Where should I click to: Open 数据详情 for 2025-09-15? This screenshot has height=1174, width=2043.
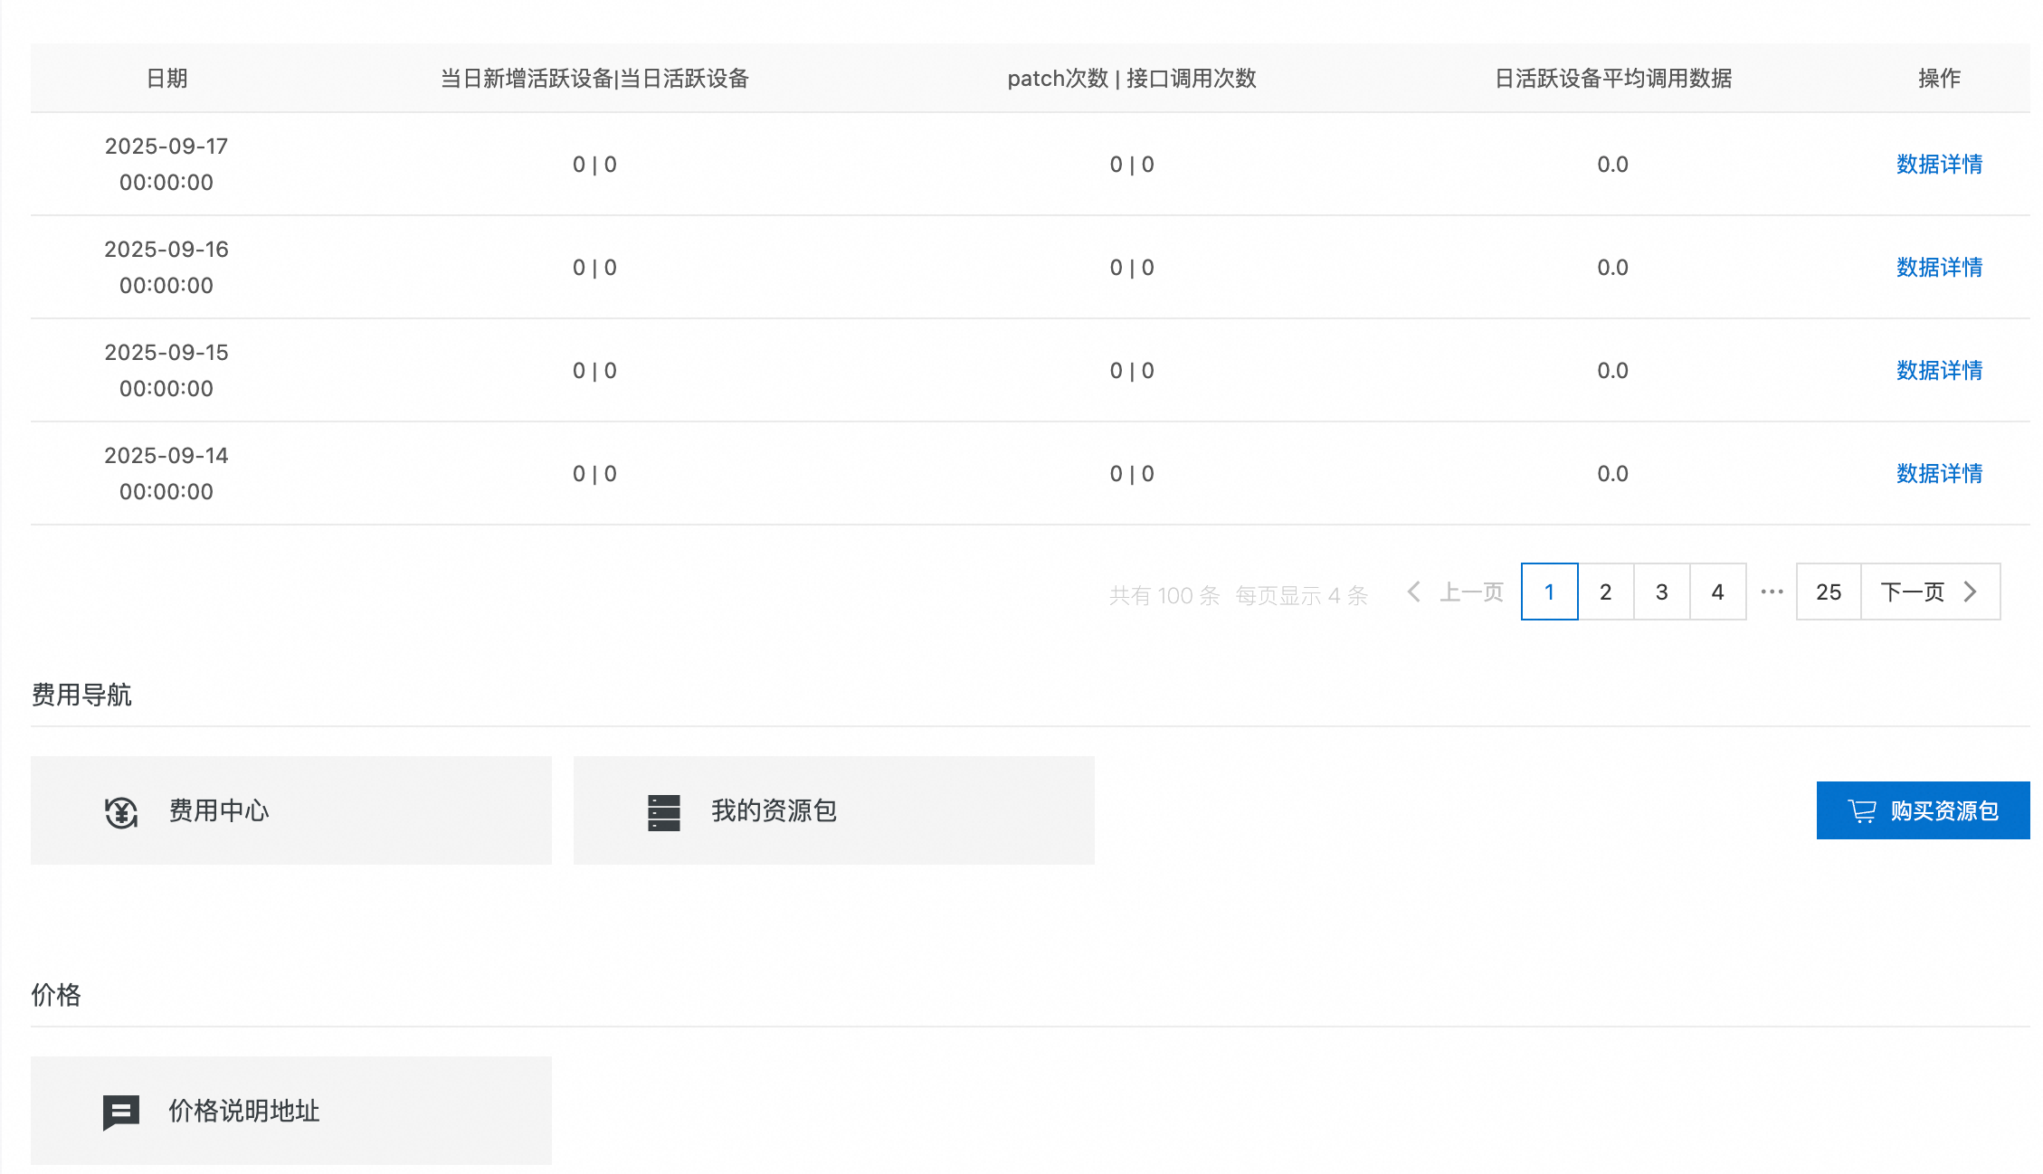pos(1939,371)
